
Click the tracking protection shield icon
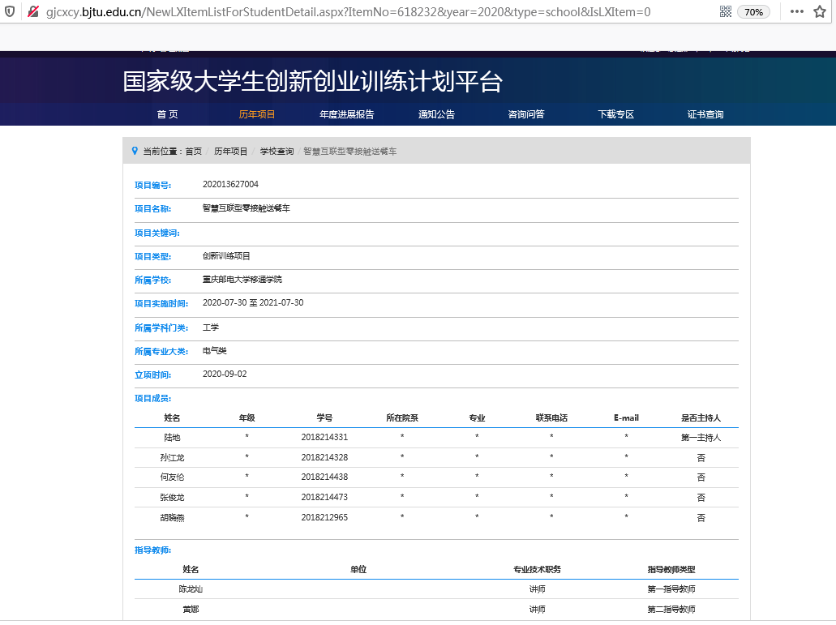pos(10,12)
